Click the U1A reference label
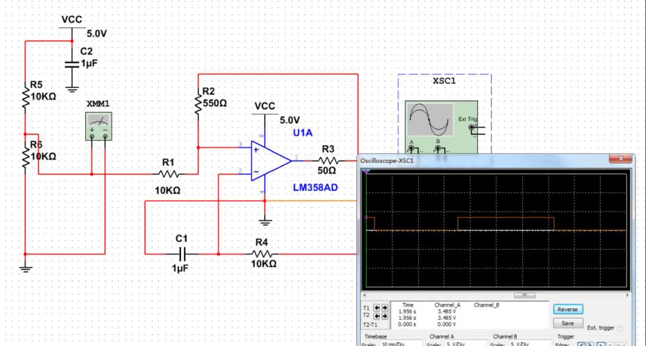This screenshot has width=646, height=346. [303, 133]
